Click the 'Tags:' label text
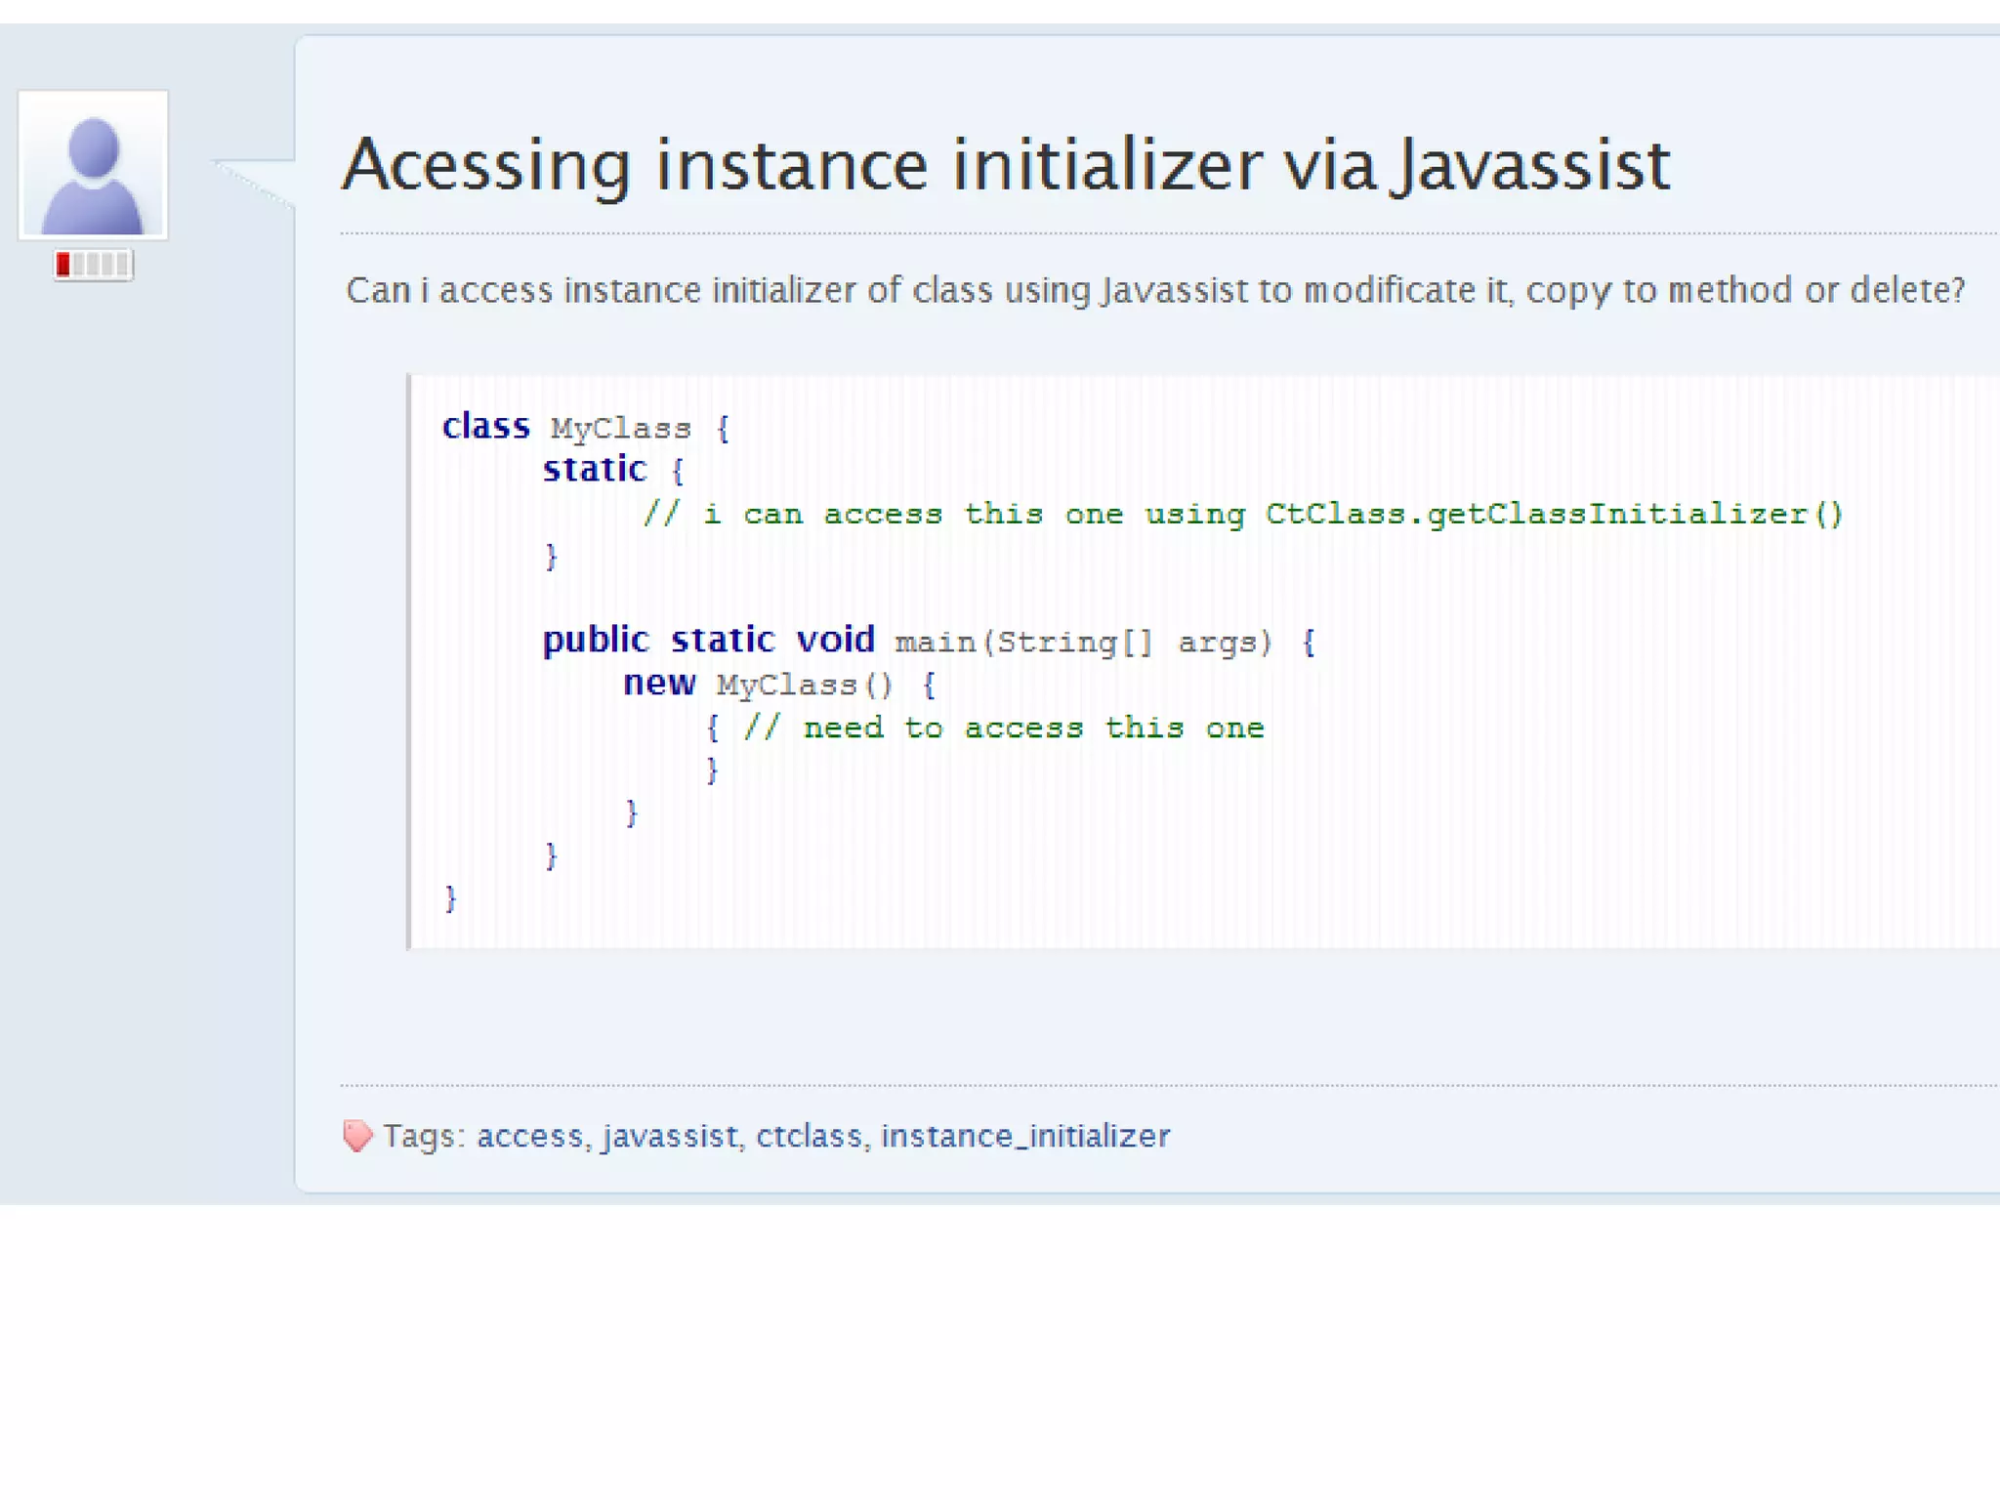 click(x=424, y=1136)
